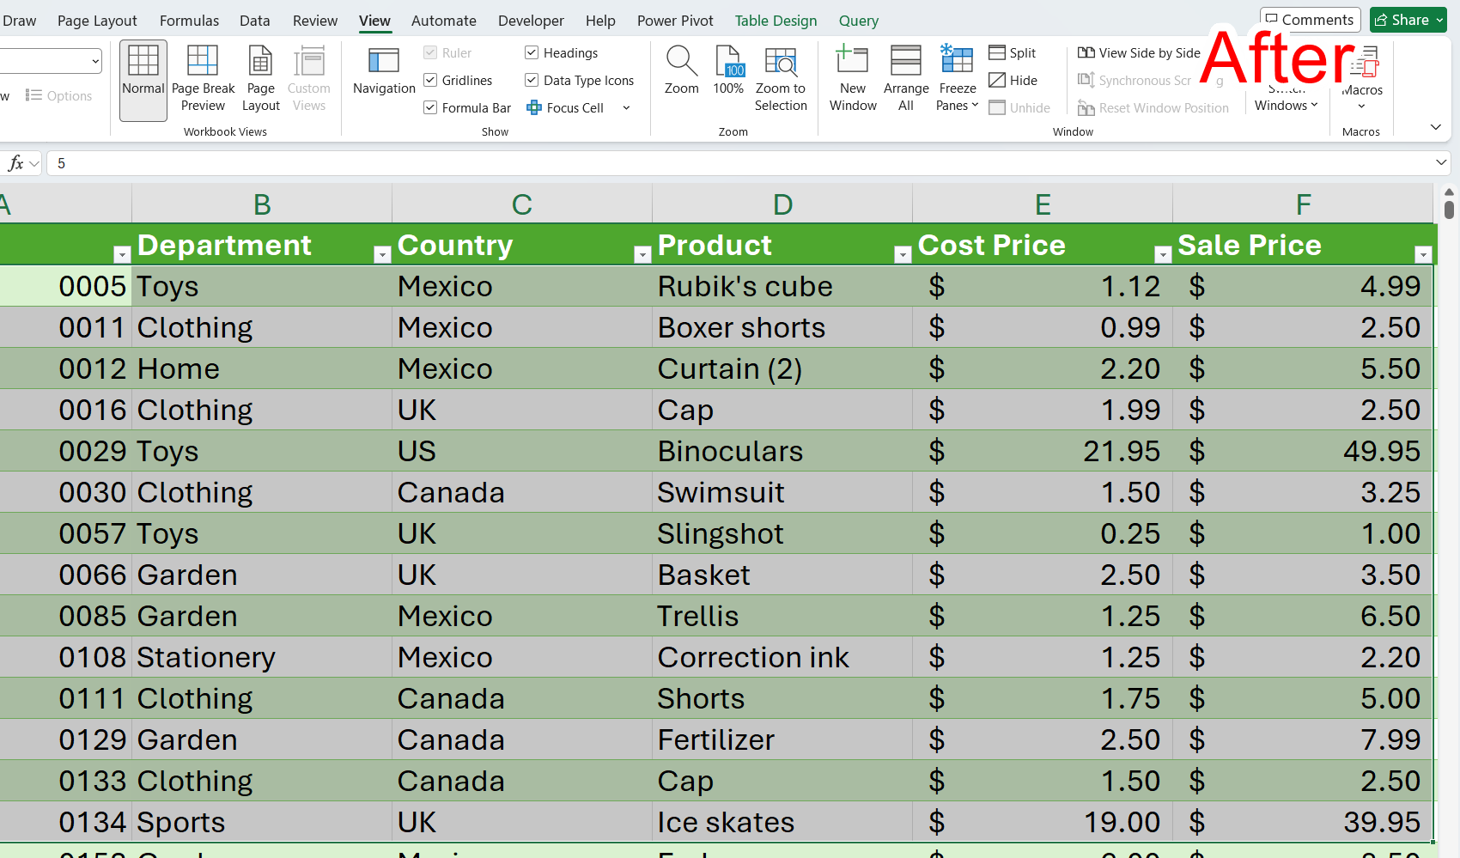Click the Options button

click(x=58, y=96)
